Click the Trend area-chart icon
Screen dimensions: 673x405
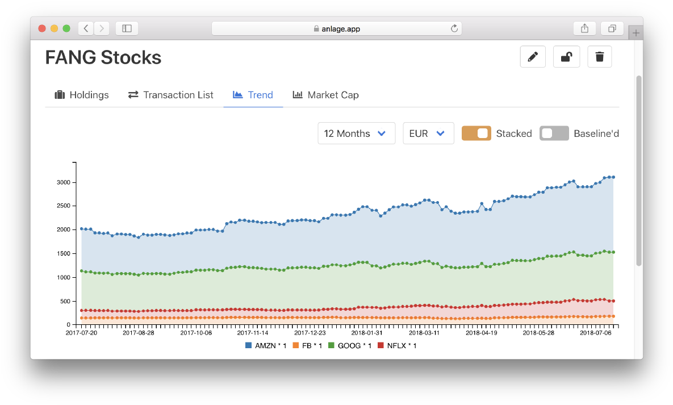[239, 94]
